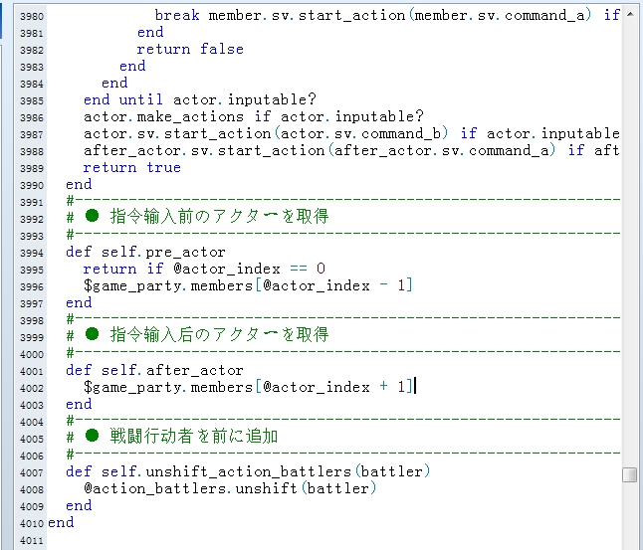This screenshot has height=550, width=643.
Task: Click the vertical scrollbar thumb
Action: point(629,475)
